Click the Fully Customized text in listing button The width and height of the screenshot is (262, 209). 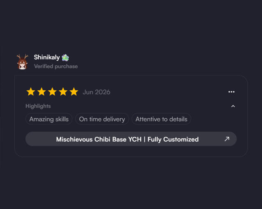click(173, 140)
